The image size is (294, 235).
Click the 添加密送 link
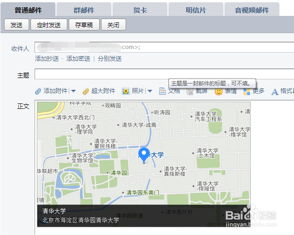pos(78,59)
